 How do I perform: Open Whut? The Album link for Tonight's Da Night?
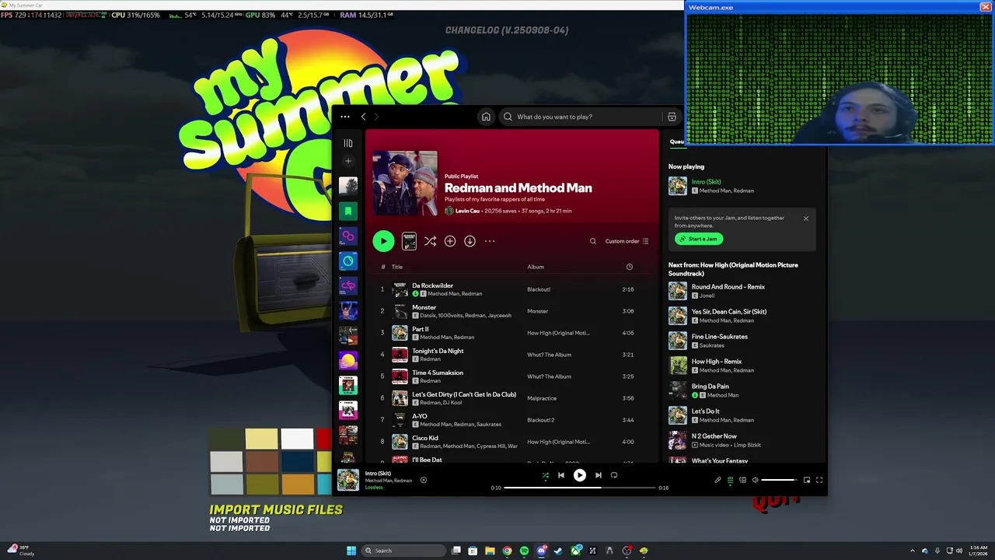(549, 355)
